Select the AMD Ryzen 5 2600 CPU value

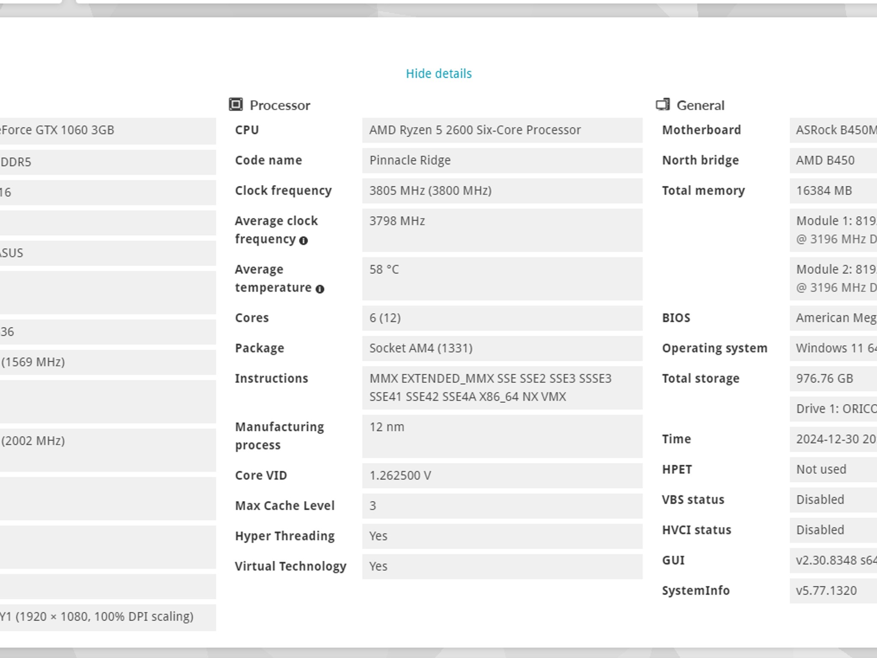tap(474, 130)
